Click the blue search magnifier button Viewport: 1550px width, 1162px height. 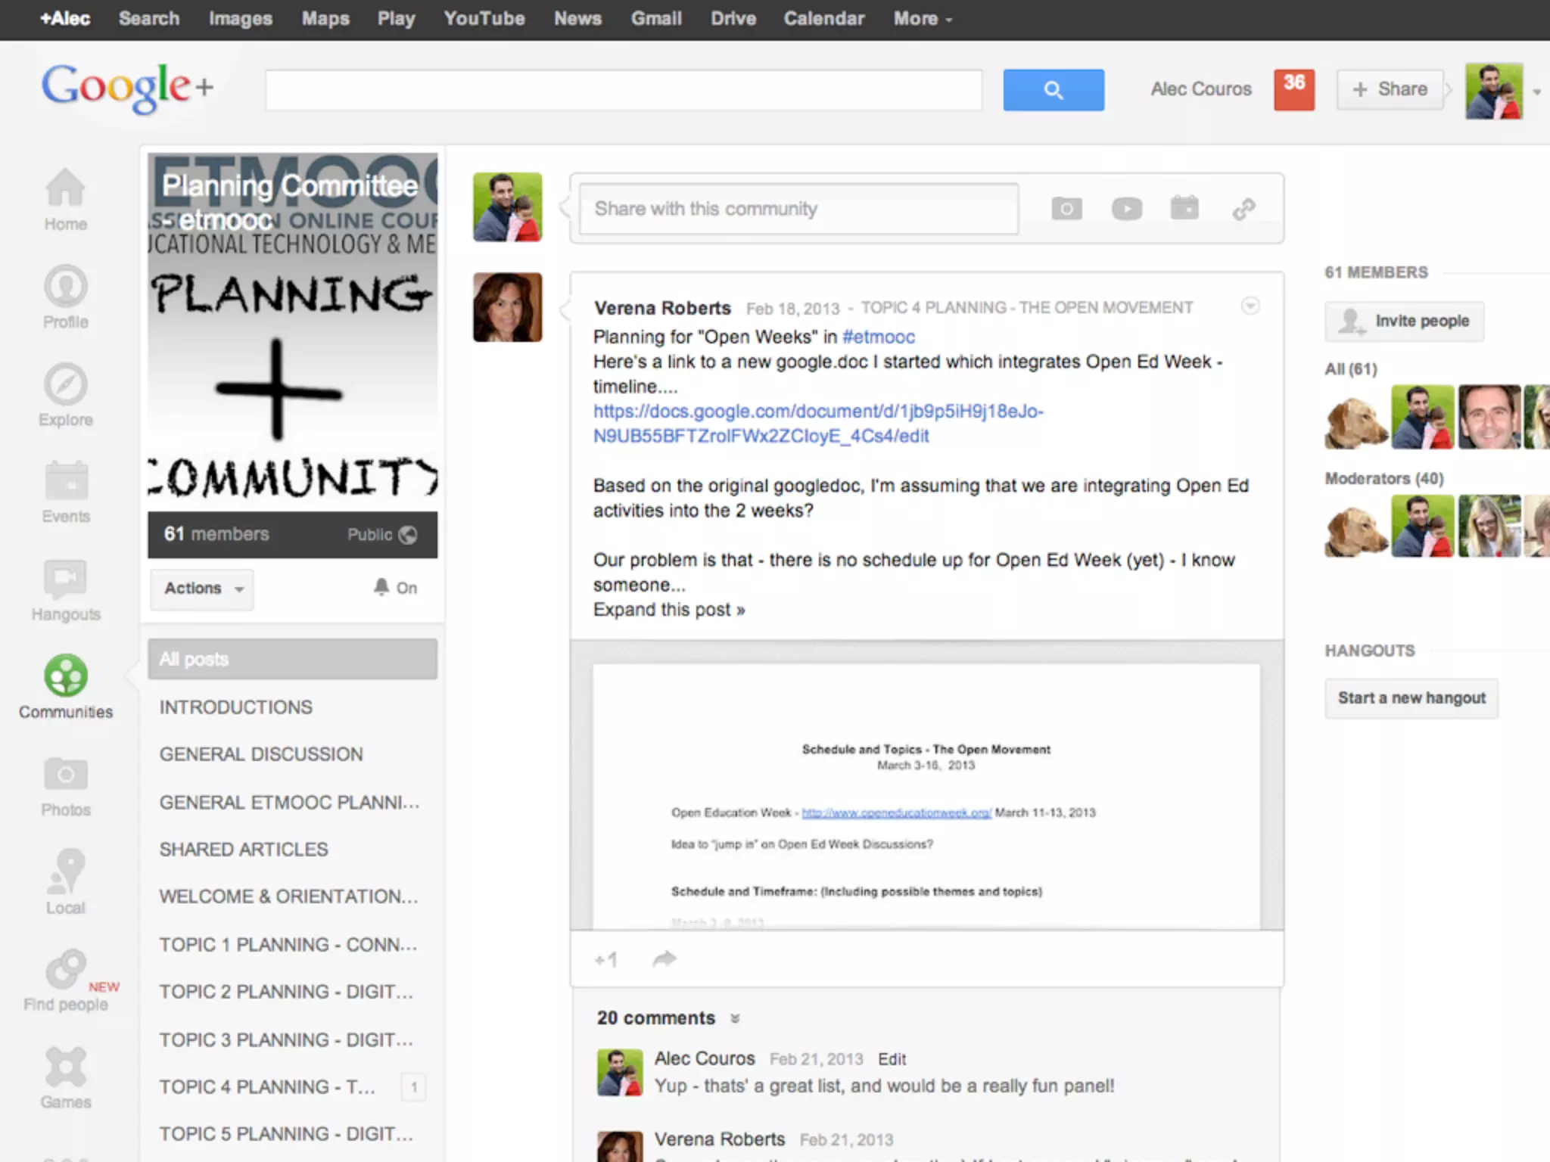pos(1053,90)
